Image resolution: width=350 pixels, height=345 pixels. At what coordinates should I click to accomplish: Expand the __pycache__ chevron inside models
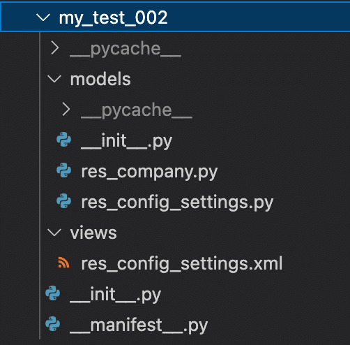point(66,109)
